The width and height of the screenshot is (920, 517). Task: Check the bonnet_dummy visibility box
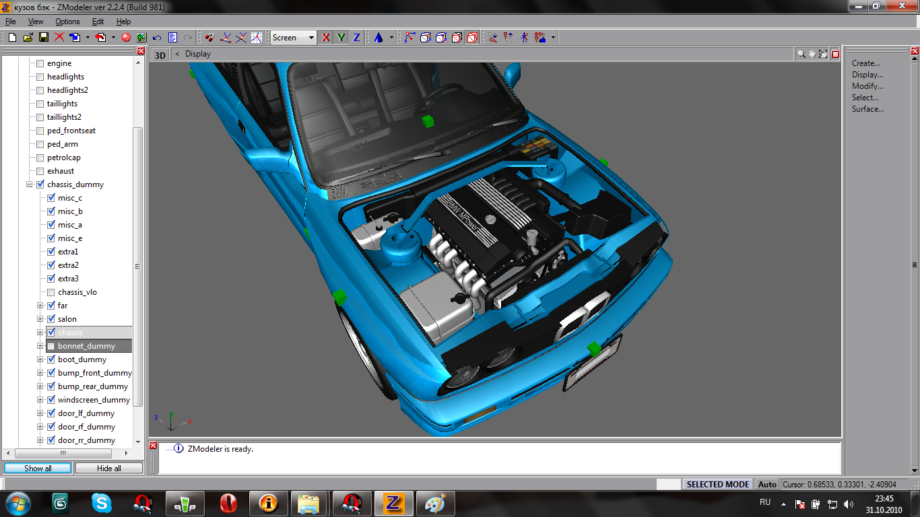point(51,346)
